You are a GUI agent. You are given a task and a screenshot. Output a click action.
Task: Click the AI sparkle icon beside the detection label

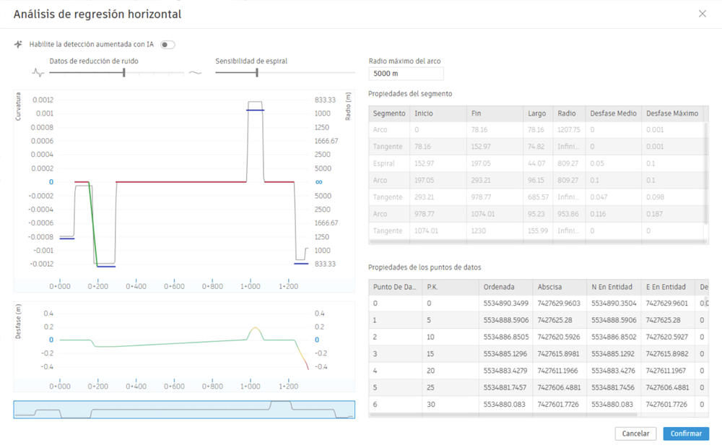(x=18, y=44)
